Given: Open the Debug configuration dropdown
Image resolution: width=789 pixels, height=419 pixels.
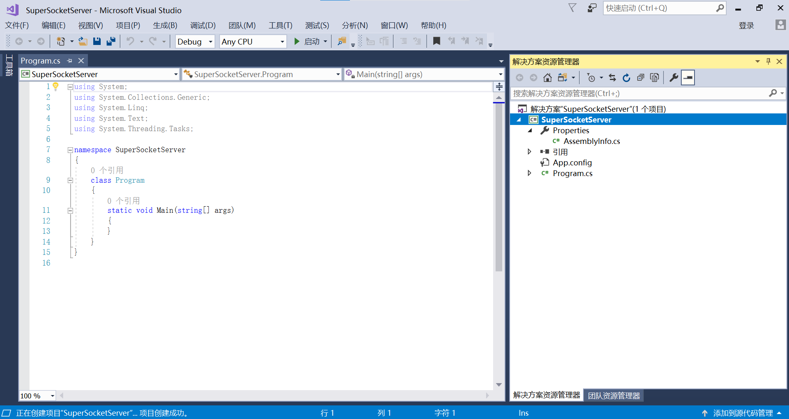Looking at the screenshot, I should (194, 41).
